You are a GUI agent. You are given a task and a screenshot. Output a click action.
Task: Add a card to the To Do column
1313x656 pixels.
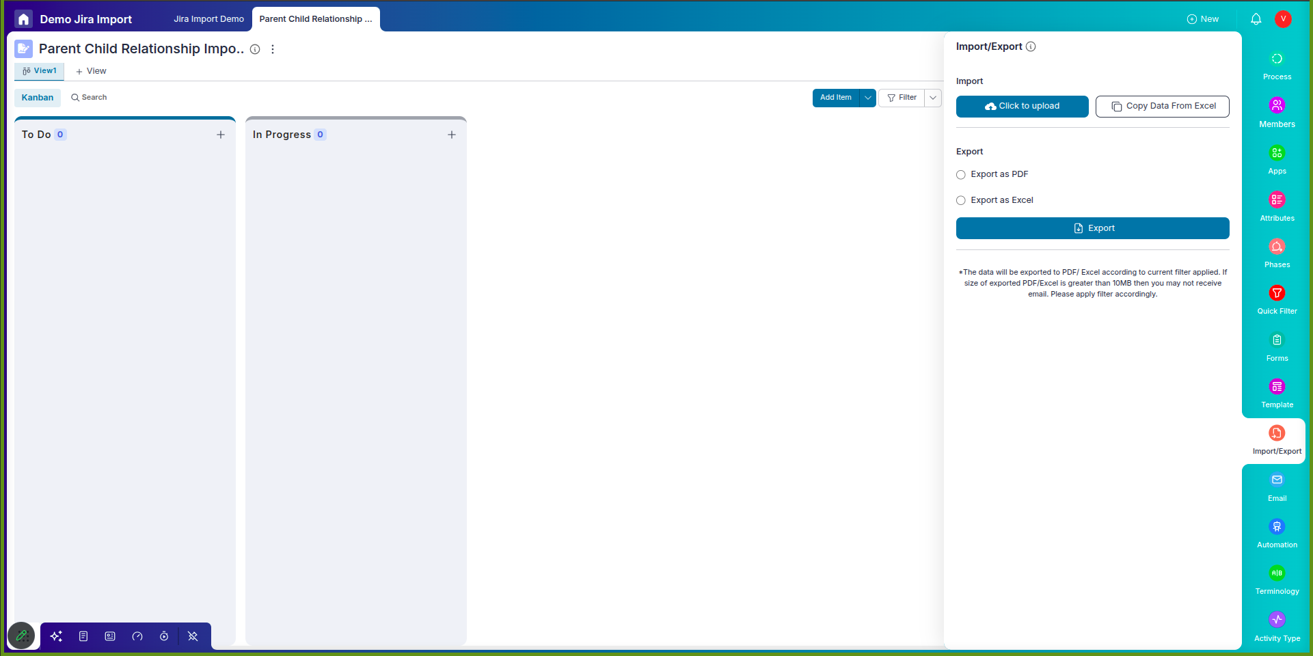click(221, 135)
